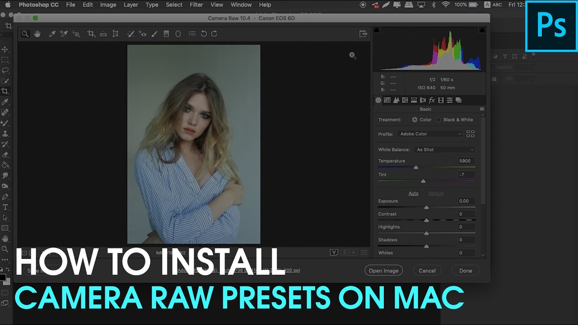The image size is (578, 325).
Task: Click the Contrast slider handle
Action: coord(426,220)
